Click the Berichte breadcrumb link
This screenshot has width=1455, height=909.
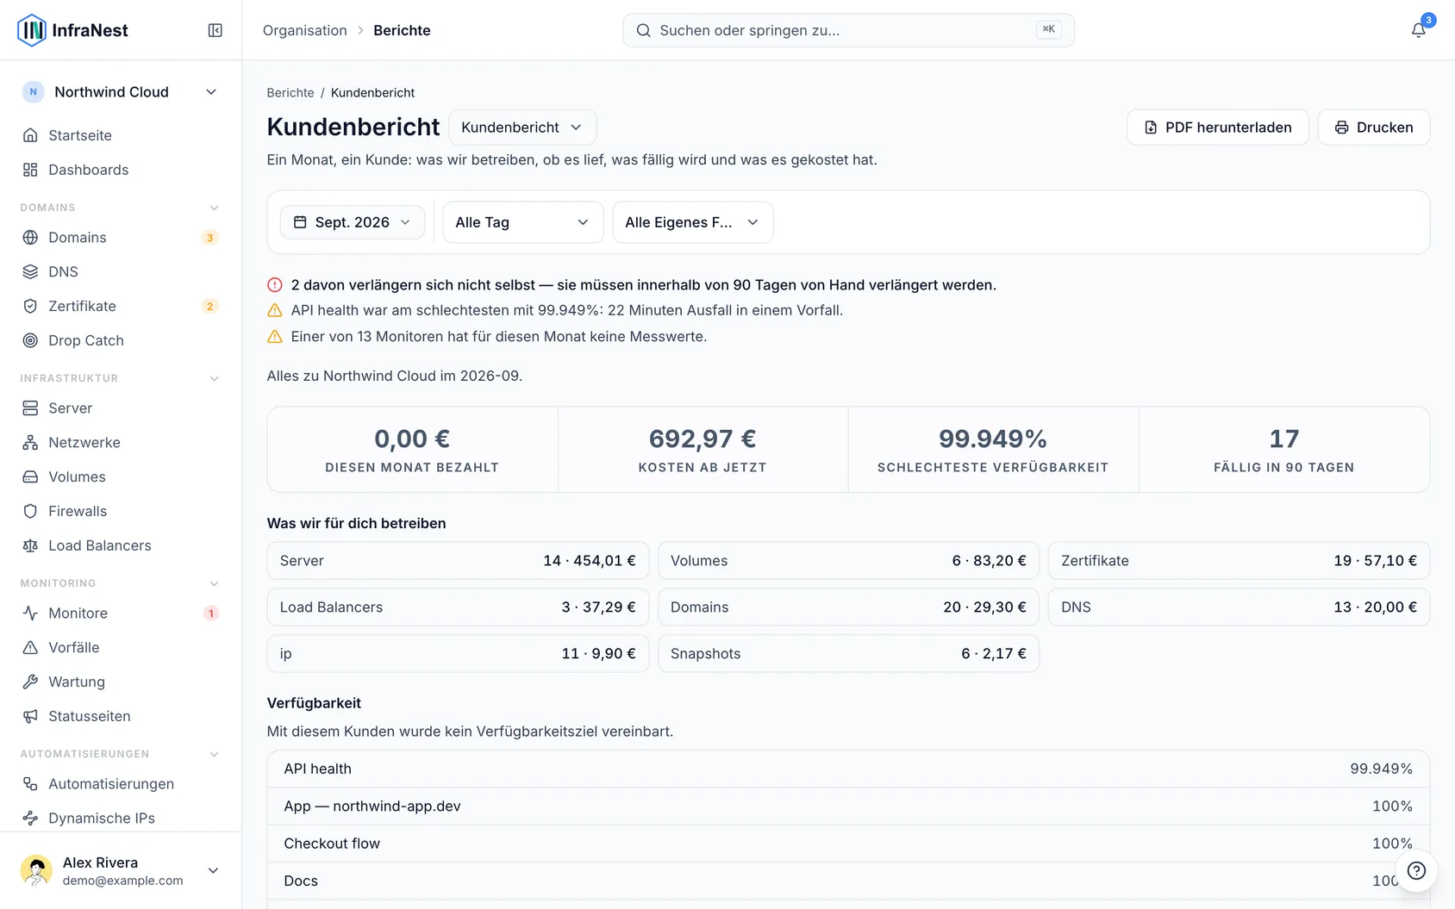click(x=290, y=93)
